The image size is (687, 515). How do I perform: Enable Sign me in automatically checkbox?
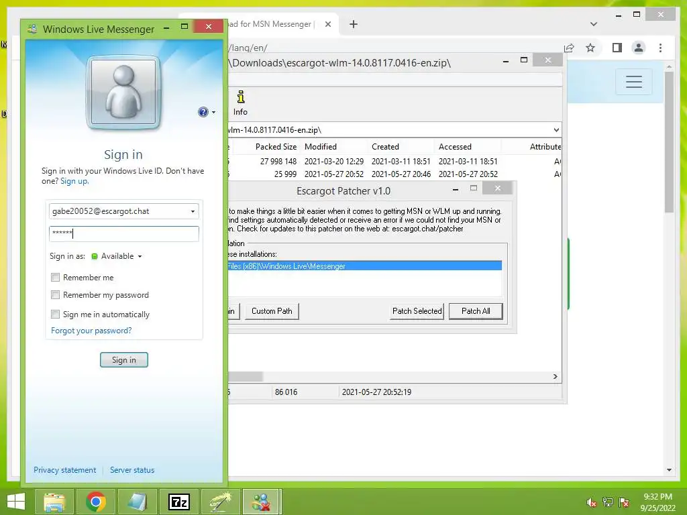pyautogui.click(x=55, y=314)
